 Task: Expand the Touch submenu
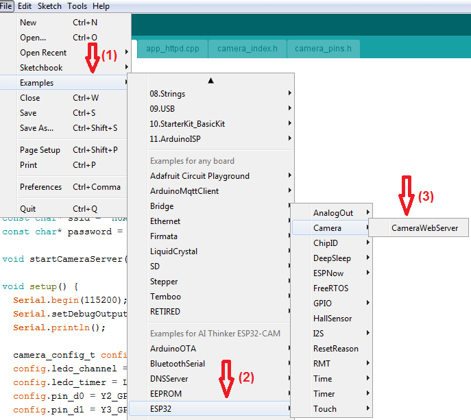(332, 408)
